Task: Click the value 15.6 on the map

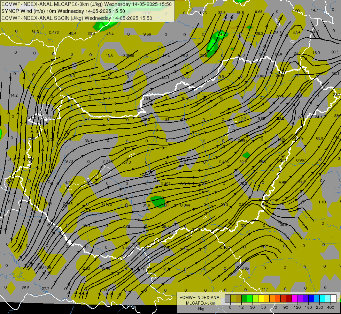Action: point(110,55)
